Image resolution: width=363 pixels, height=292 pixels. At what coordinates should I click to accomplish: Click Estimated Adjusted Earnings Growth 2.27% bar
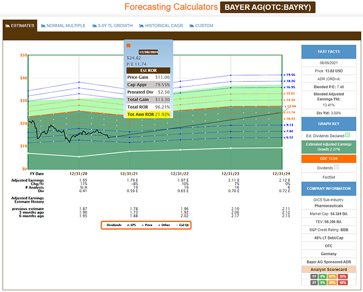(329, 147)
